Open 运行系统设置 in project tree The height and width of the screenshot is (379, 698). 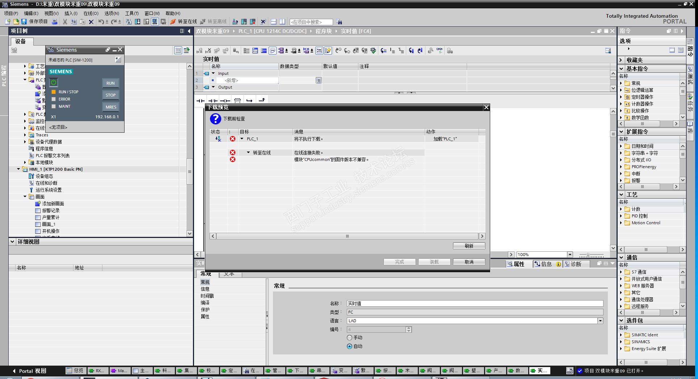point(49,190)
